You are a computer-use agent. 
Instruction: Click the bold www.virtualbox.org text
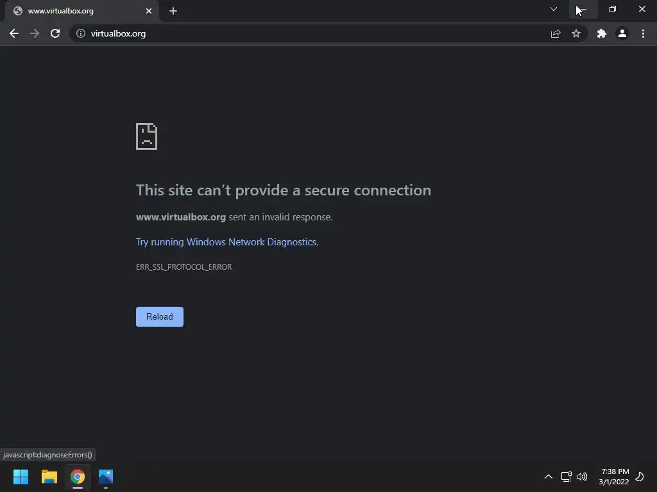point(181,217)
